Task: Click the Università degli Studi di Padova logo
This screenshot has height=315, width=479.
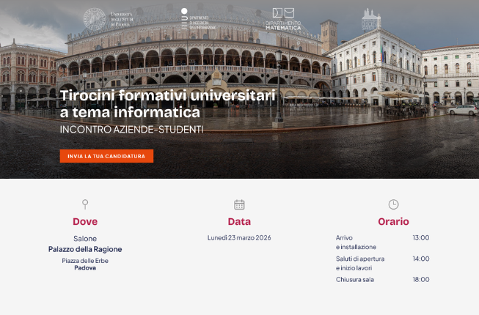Action: [109, 19]
